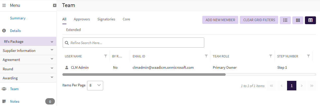This screenshot has width=320, height=106.
Task: Open the Items Per Page dropdown
Action: pyautogui.click(x=95, y=85)
